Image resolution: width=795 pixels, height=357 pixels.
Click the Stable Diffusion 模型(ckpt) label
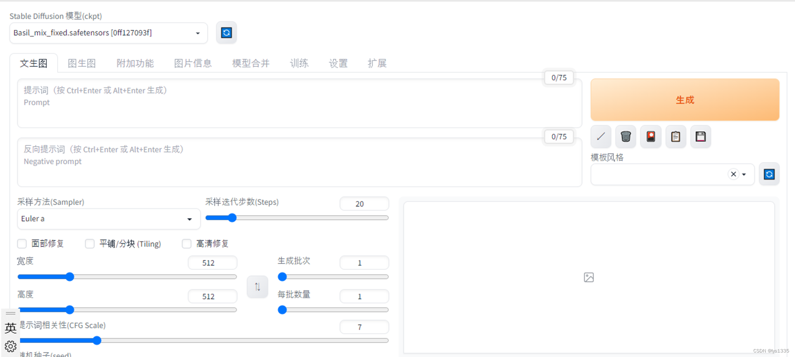56,16
